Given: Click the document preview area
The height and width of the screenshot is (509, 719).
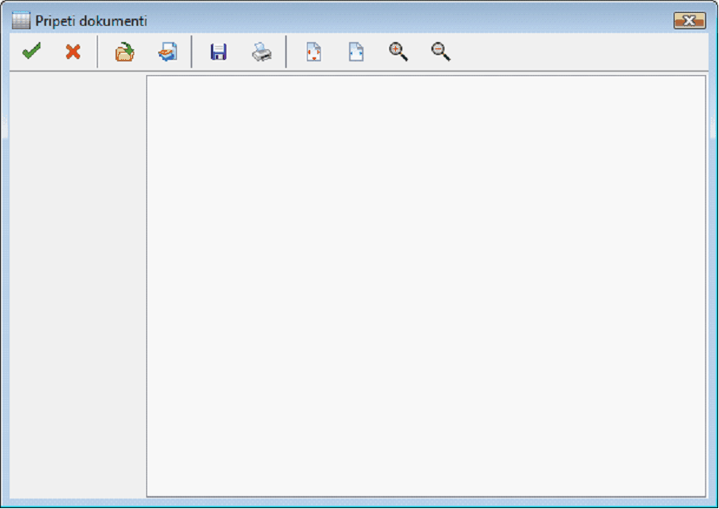Looking at the screenshot, I should click(426, 286).
